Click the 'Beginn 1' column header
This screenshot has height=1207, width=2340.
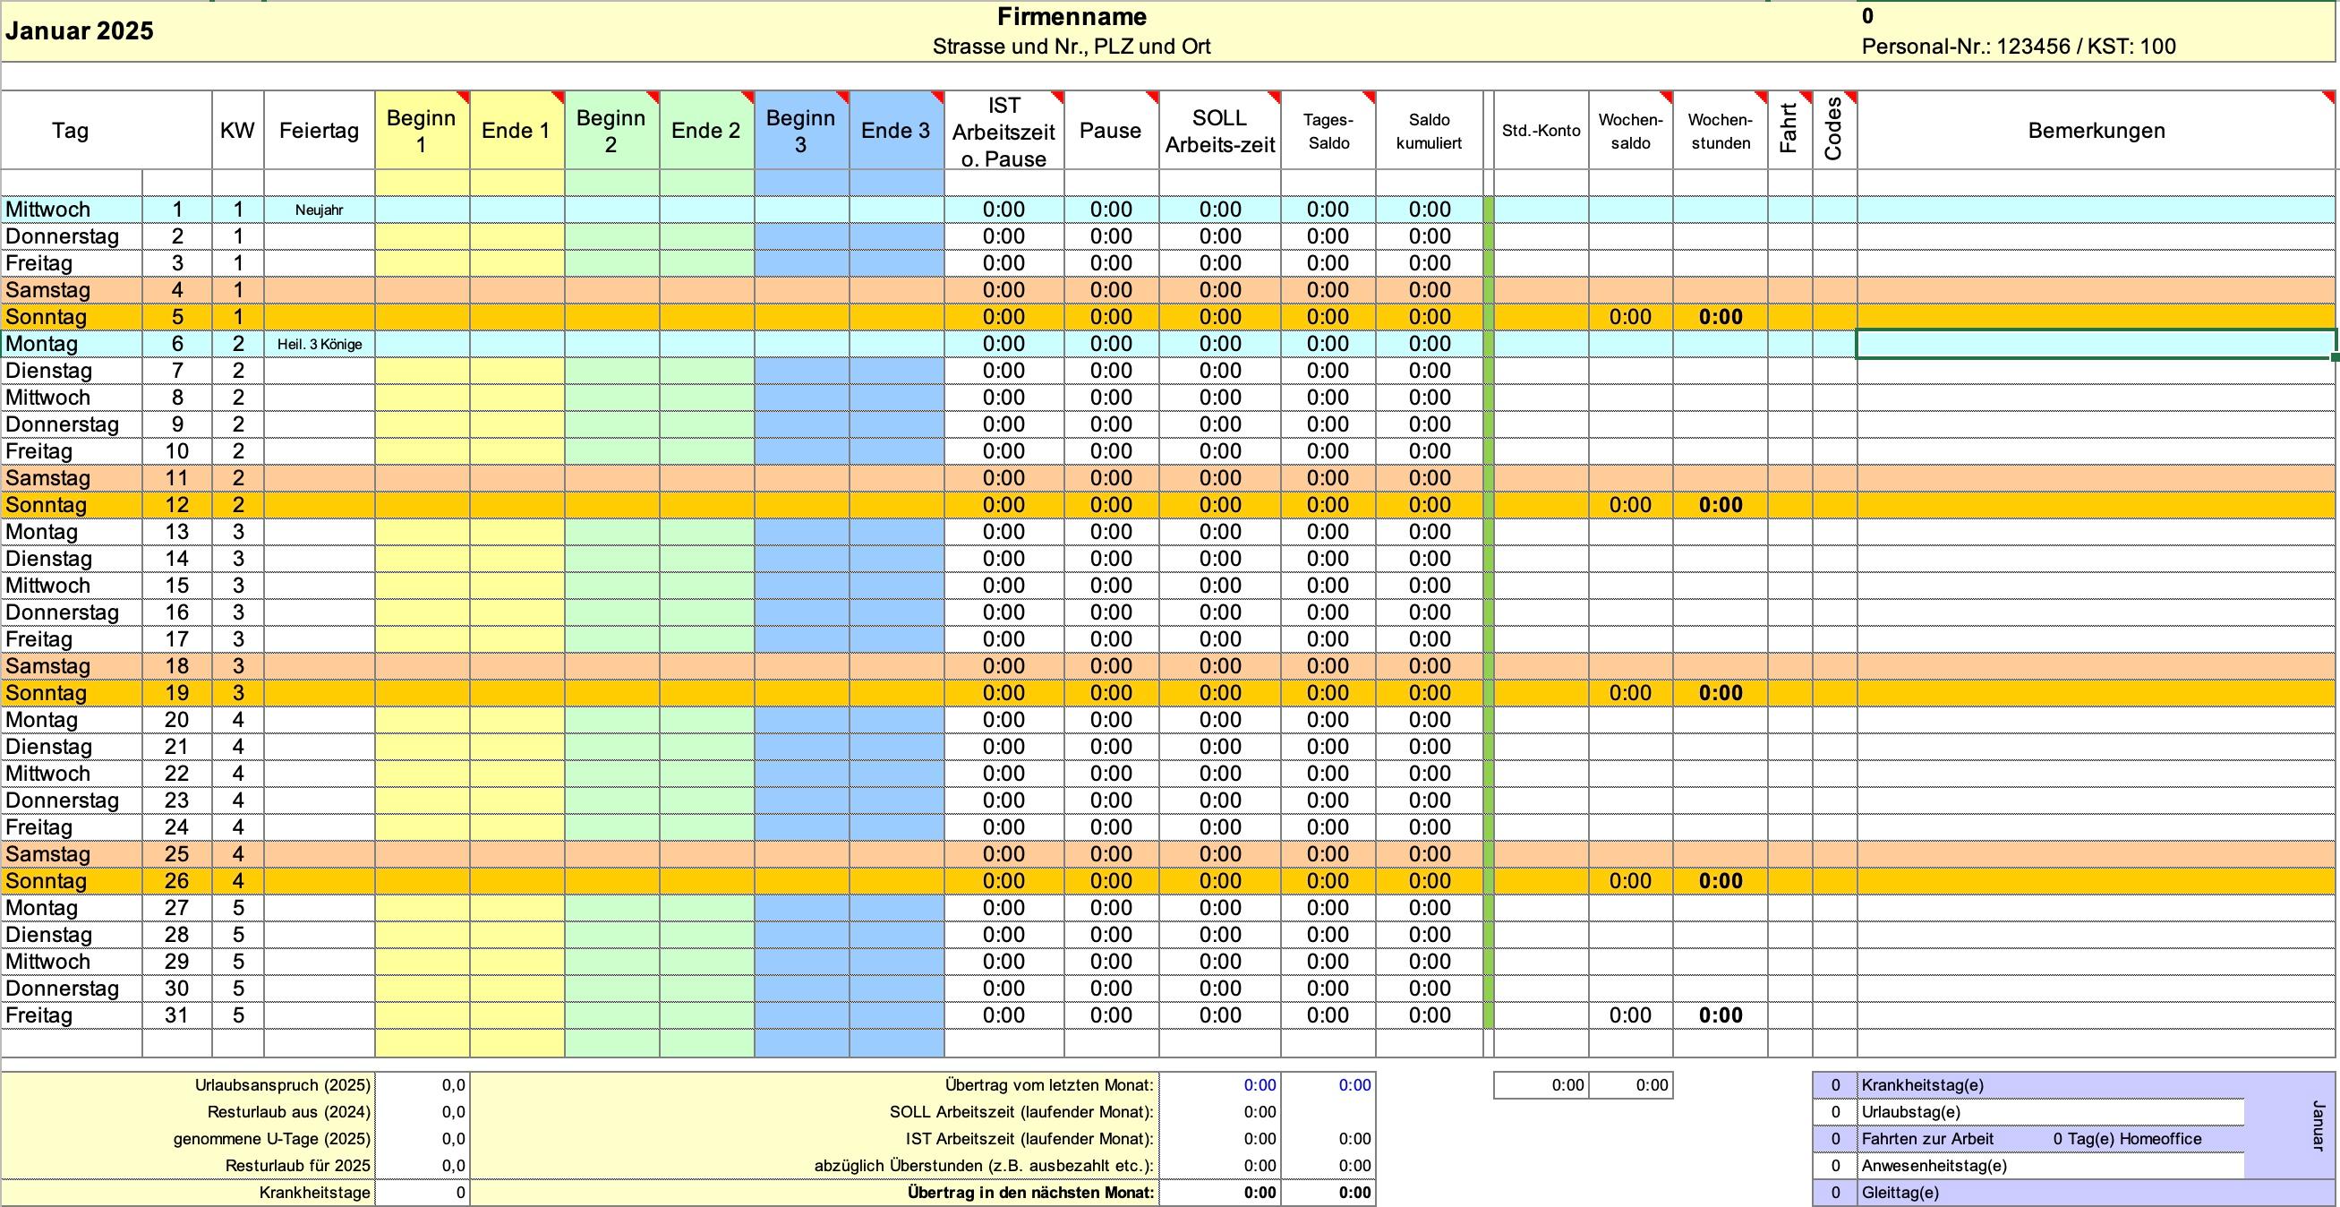pyautogui.click(x=422, y=130)
